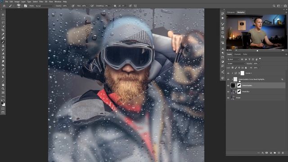The height and width of the screenshot is (162, 288).
Task: Open the Window menu
Action: coord(58,2)
